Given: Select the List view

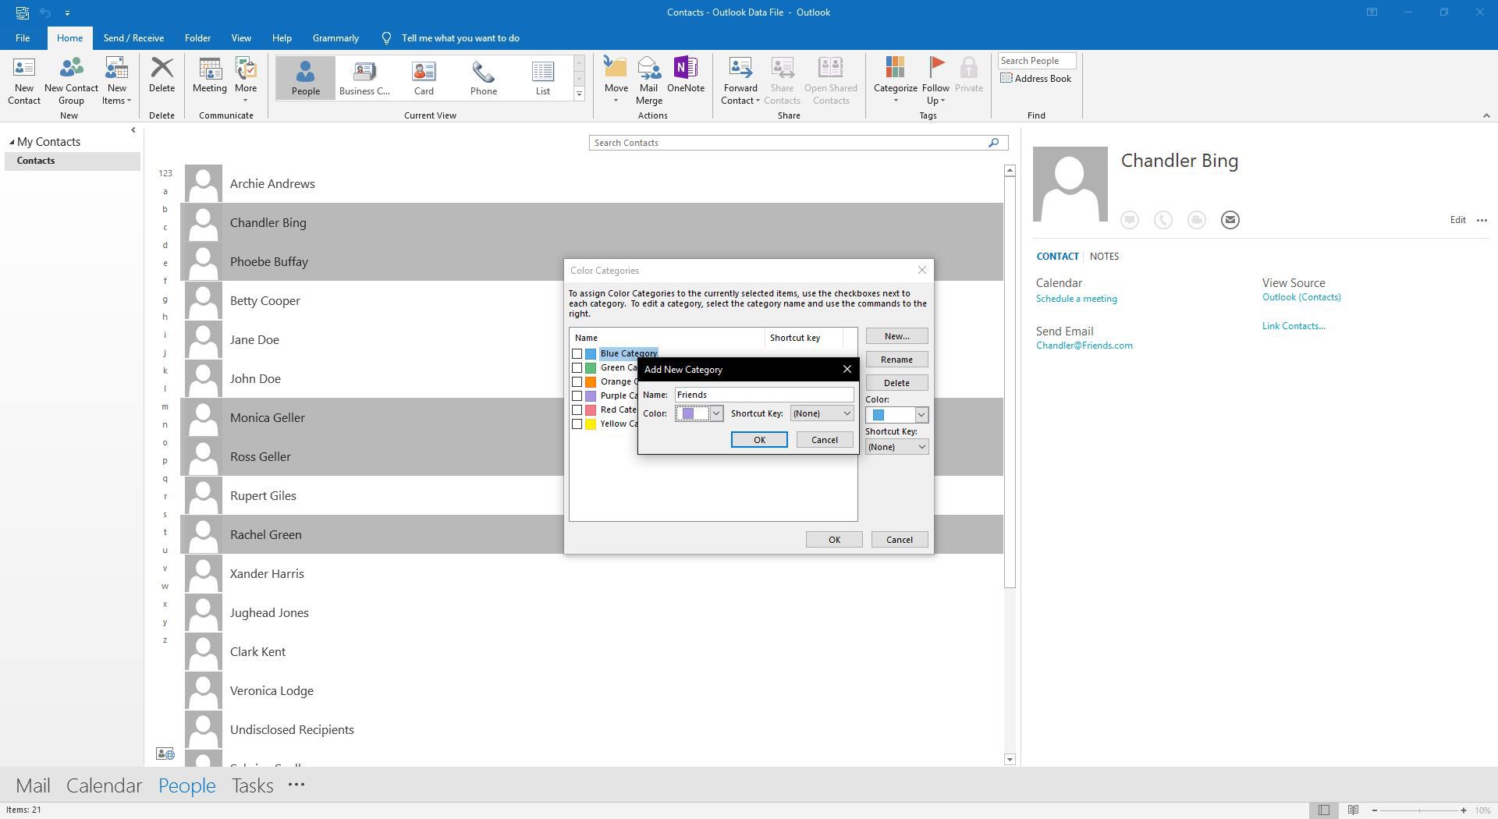Looking at the screenshot, I should [542, 77].
